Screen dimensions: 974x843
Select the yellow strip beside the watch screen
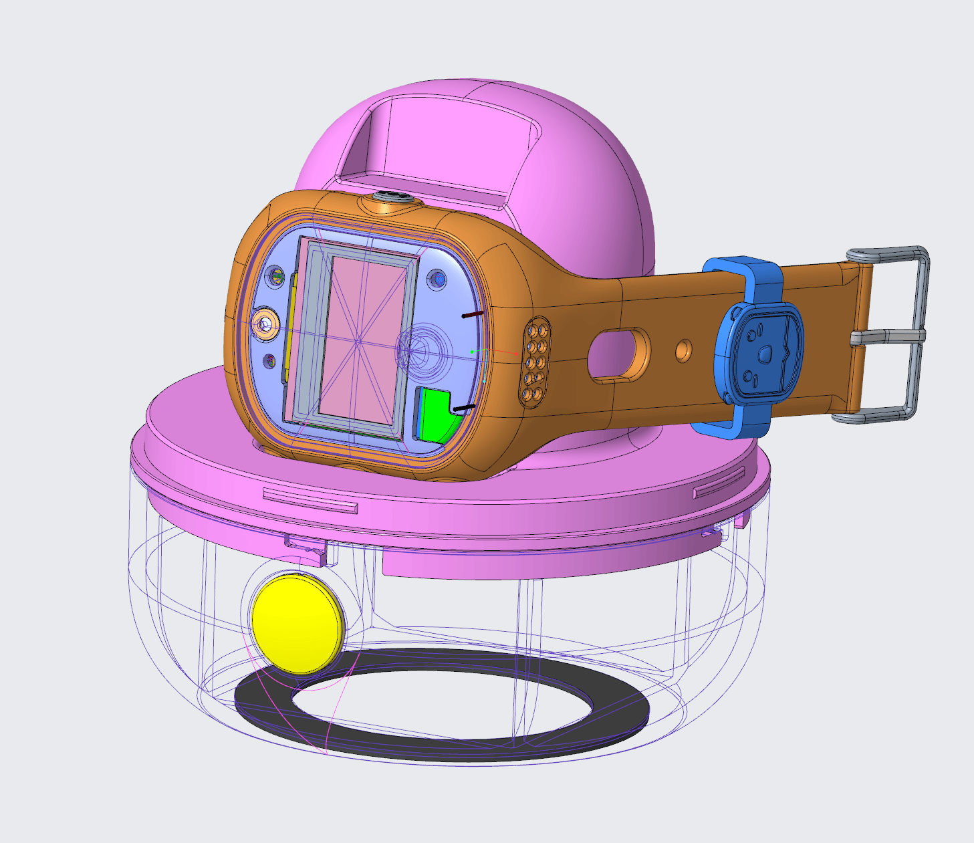click(x=289, y=329)
